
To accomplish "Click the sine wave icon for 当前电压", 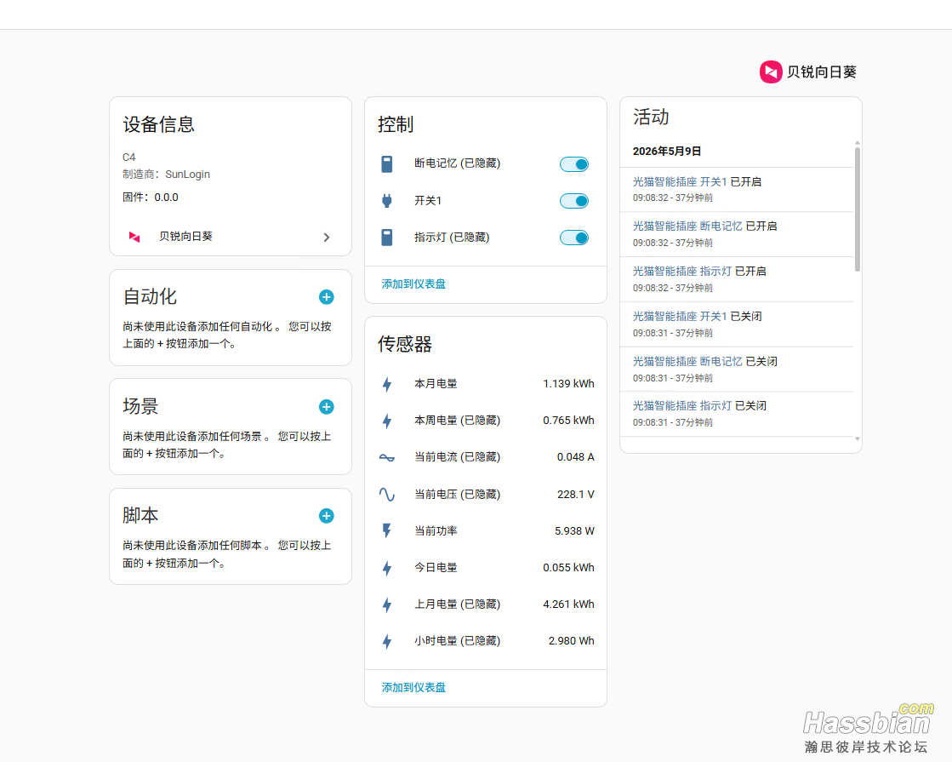I will (387, 494).
